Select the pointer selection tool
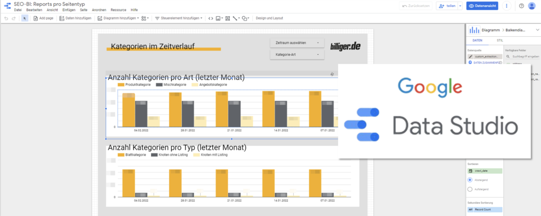Viewport: 541px width, 216px height. point(25,18)
